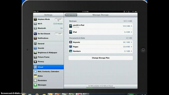Tap the battery indicator in status bar
This screenshot has width=169, height=95.
tap(136, 12)
